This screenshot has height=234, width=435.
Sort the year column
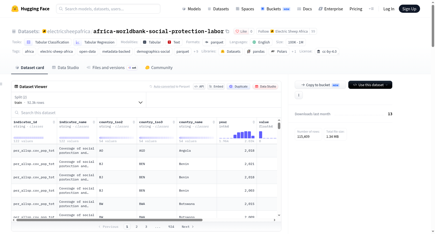(x=254, y=122)
